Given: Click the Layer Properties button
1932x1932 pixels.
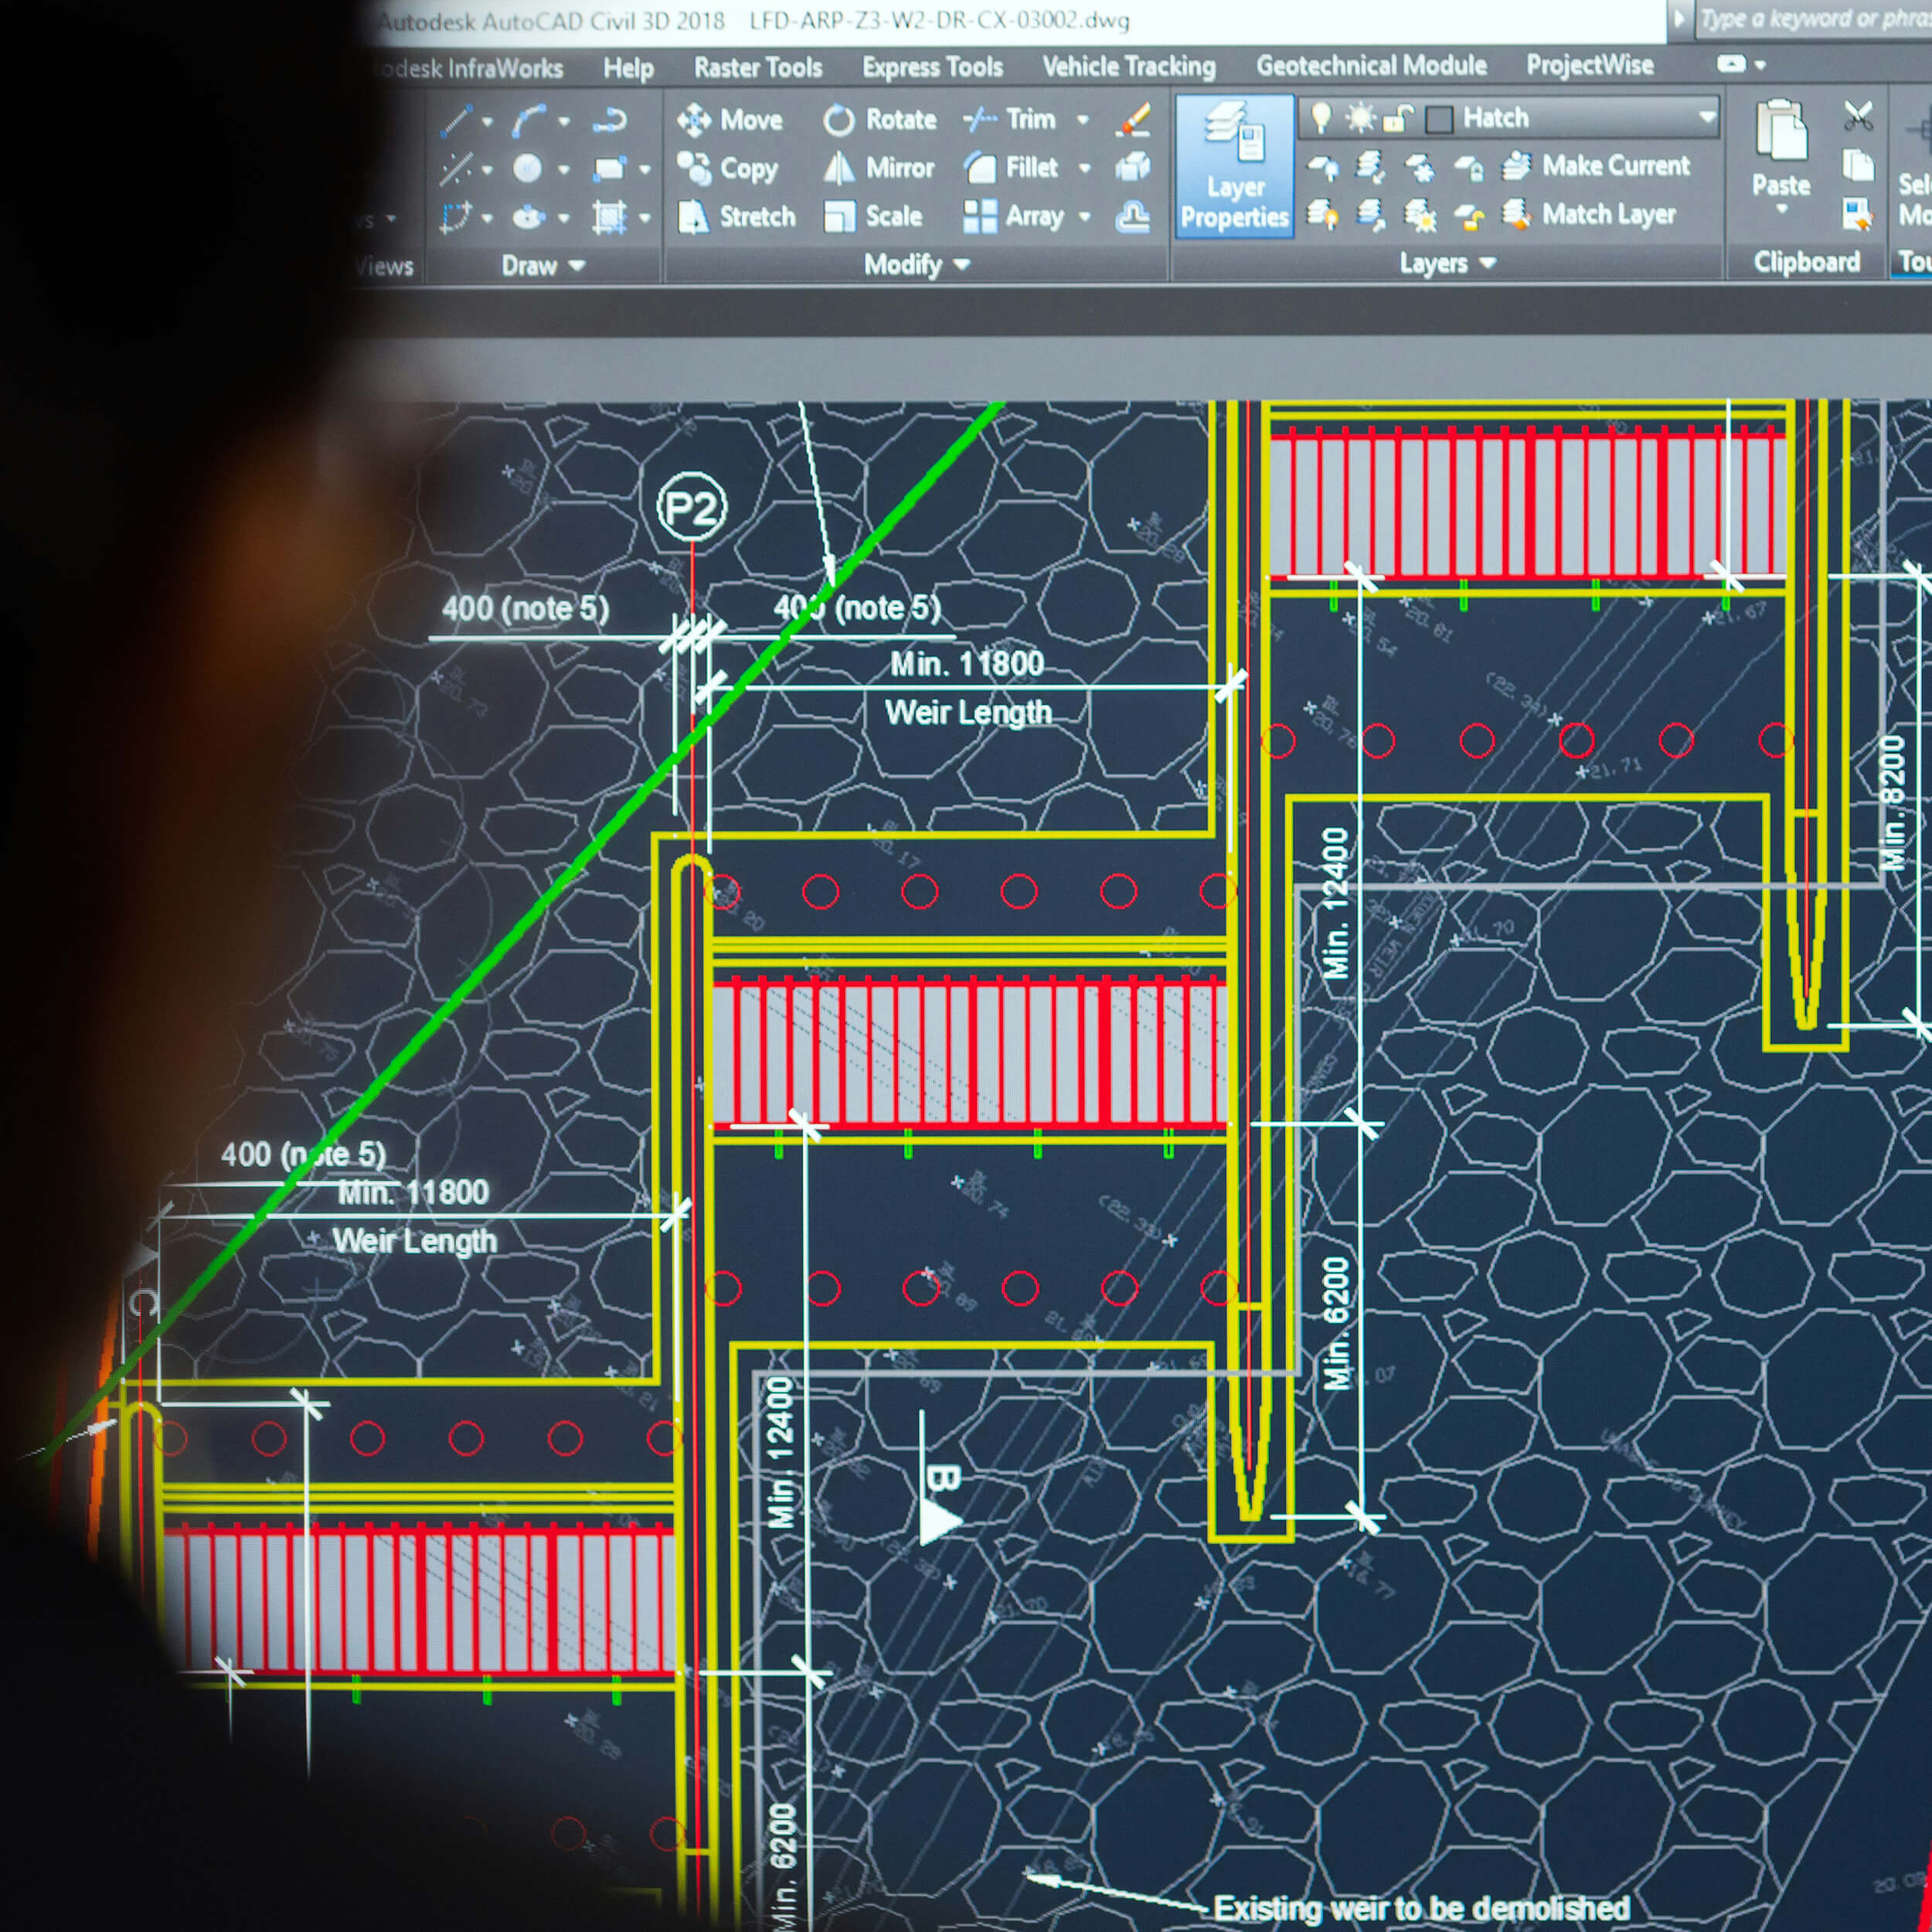Looking at the screenshot, I should [1235, 166].
